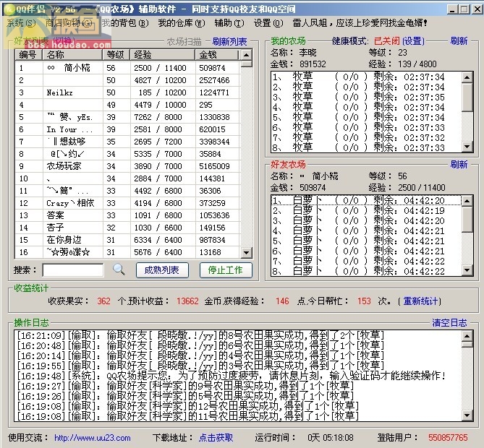Open the 我的仓库(W) menu
Screen dimensions: 484x448
click(x=182, y=23)
